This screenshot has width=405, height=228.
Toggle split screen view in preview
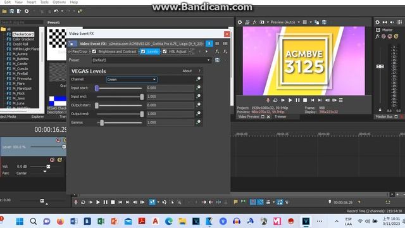(x=262, y=22)
